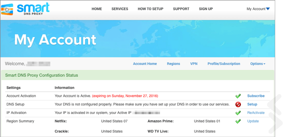Open Profile/Subscription tab
The height and width of the screenshot is (137, 300).
pos(224,64)
